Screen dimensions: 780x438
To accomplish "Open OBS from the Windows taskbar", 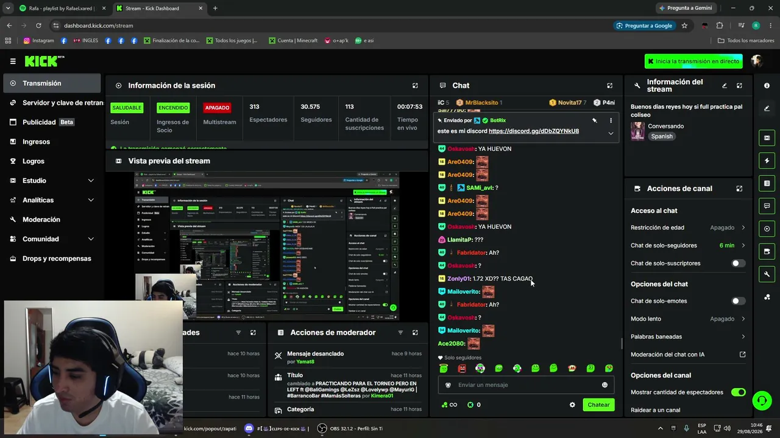I will (350, 429).
